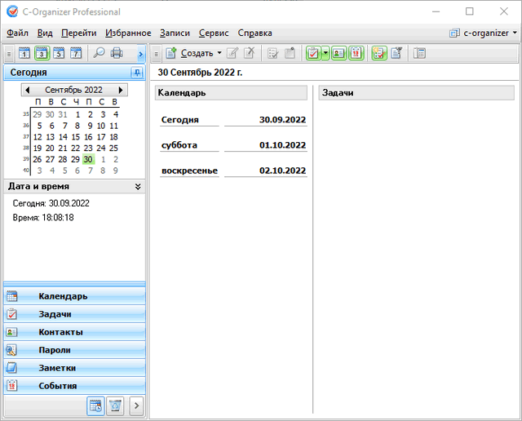
Task: Go to Календарь section
Action: click(x=75, y=296)
